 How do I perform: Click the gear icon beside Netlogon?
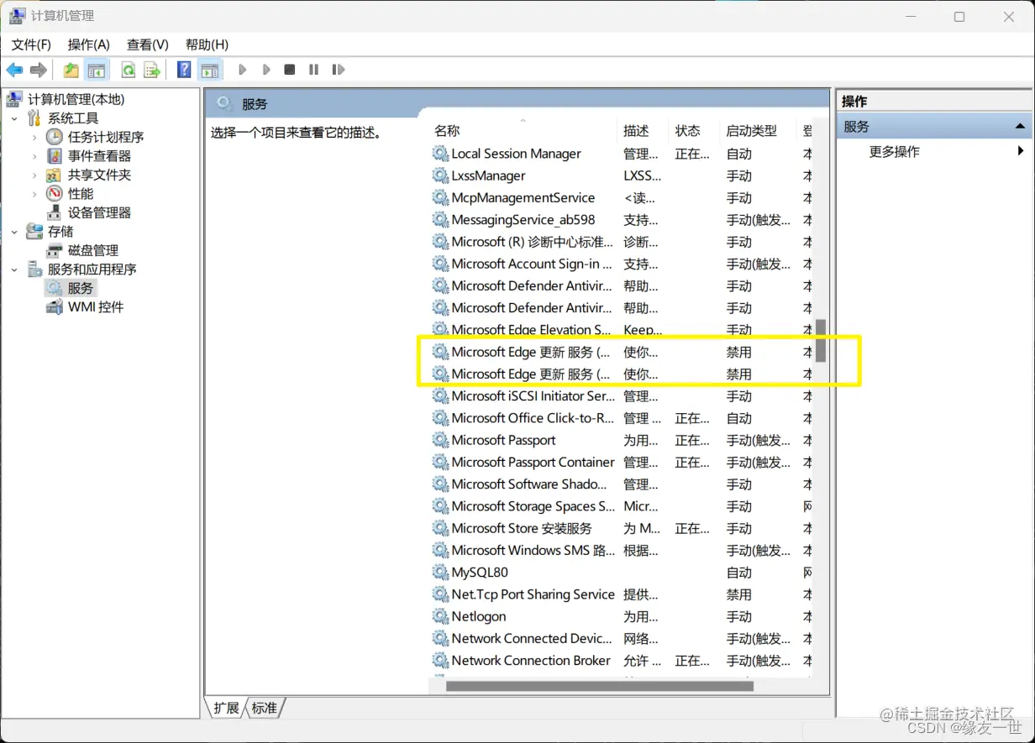point(440,616)
